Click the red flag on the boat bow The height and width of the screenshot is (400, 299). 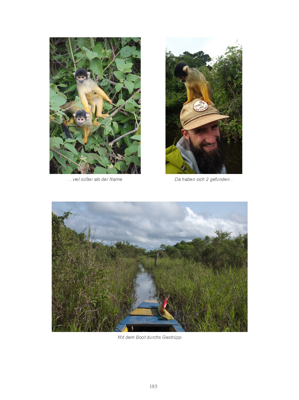pos(165,303)
